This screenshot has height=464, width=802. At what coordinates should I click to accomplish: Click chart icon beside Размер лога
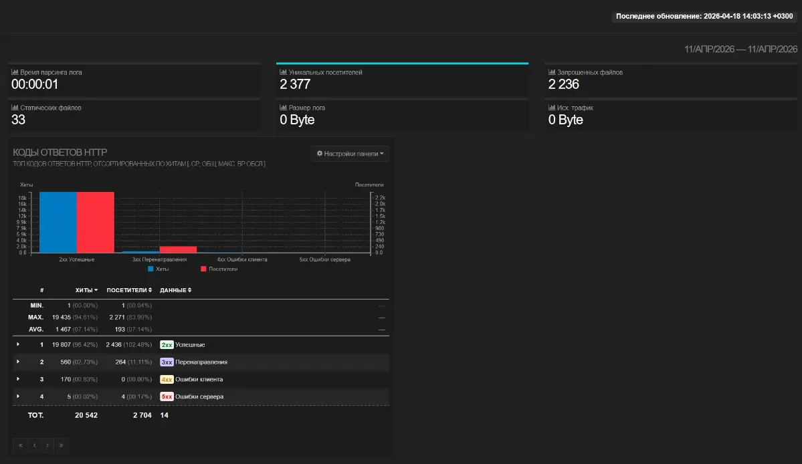pyautogui.click(x=283, y=108)
